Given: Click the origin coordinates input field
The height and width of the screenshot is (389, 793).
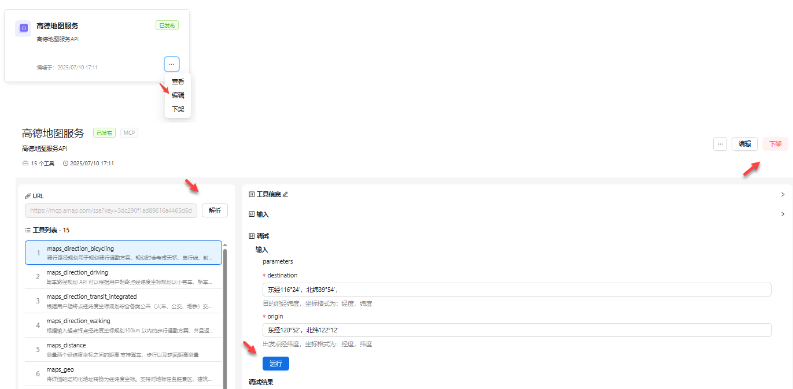Looking at the screenshot, I should [x=517, y=330].
